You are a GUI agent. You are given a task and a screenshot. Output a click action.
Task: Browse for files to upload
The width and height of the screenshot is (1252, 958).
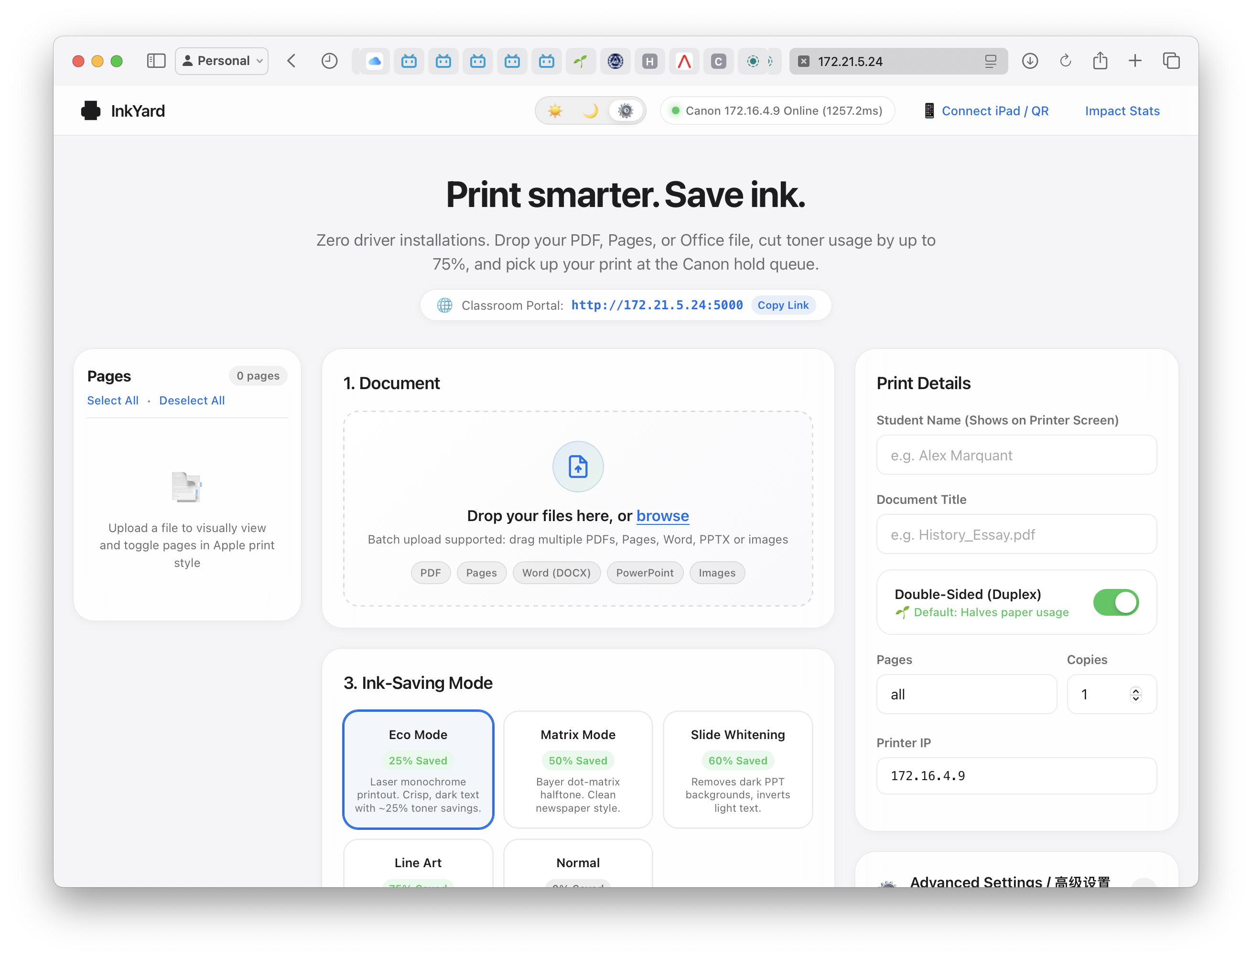tap(662, 515)
